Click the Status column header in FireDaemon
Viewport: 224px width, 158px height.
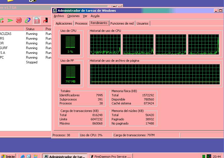(x=34, y=29)
